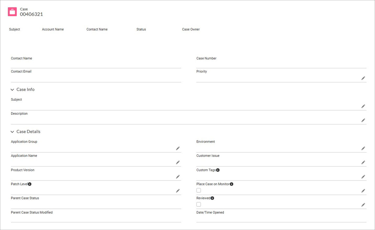Collapse the Case Info section
This screenshot has height=230, width=375.
click(x=12, y=90)
